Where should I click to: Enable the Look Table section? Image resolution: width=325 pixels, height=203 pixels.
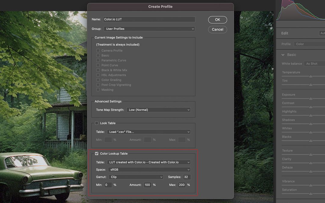[x=97, y=123]
